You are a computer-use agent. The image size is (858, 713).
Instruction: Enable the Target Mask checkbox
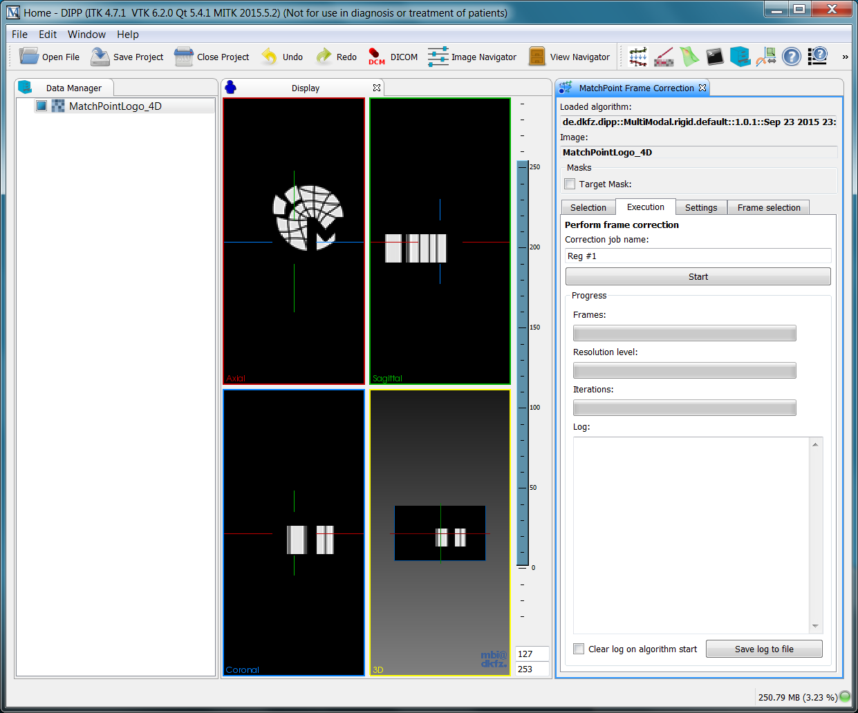(570, 184)
